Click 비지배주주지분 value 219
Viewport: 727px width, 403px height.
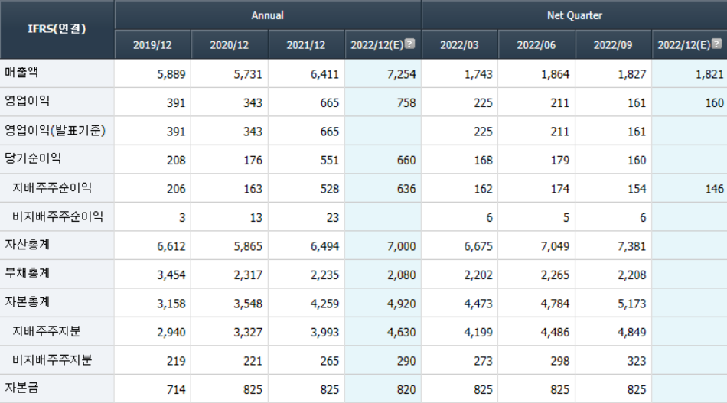[176, 361]
